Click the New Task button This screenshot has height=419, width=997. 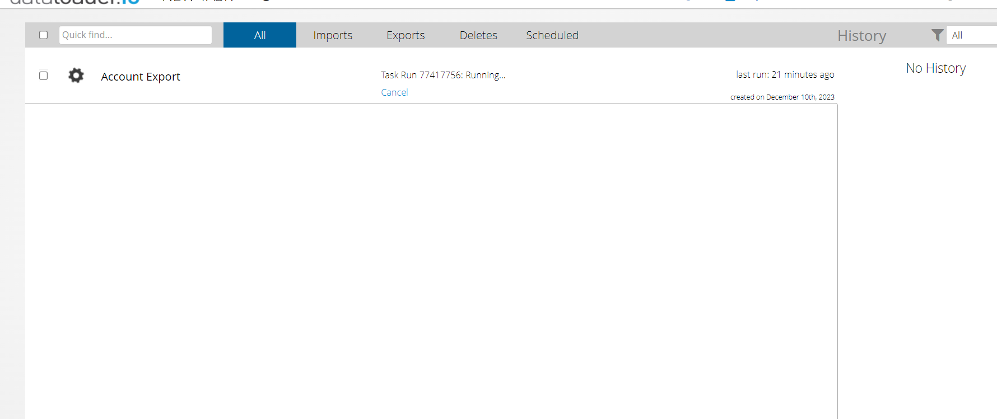coord(197,2)
